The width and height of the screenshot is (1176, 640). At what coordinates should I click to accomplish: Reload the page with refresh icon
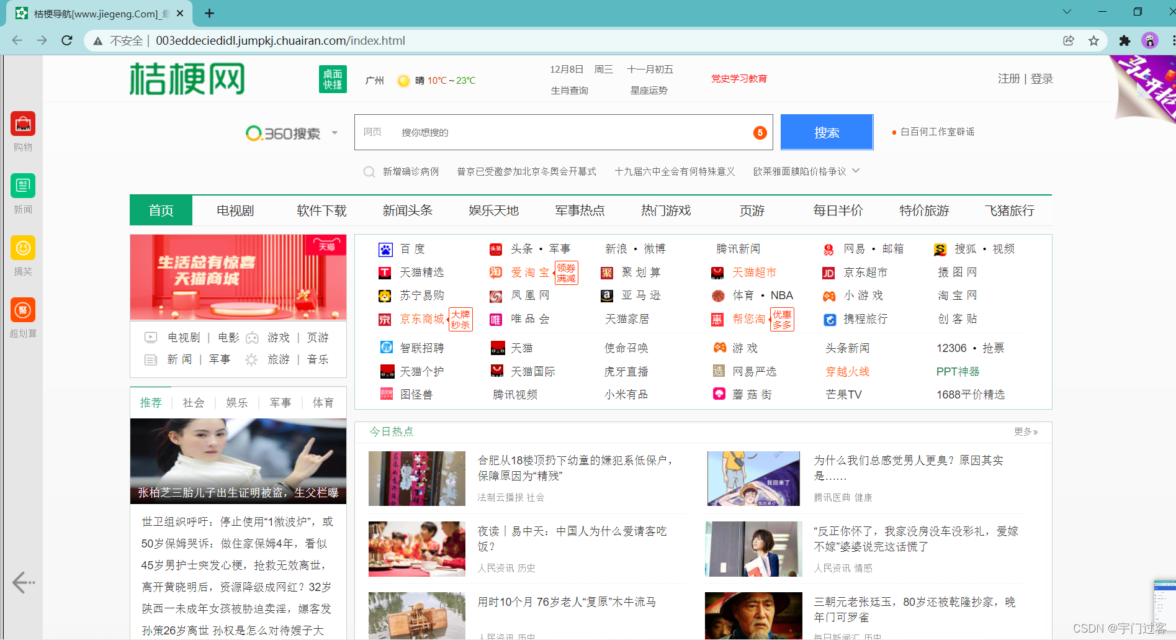[x=67, y=40]
